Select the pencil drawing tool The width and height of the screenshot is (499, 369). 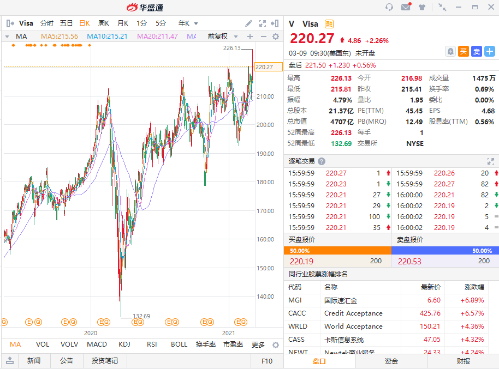tap(249, 23)
